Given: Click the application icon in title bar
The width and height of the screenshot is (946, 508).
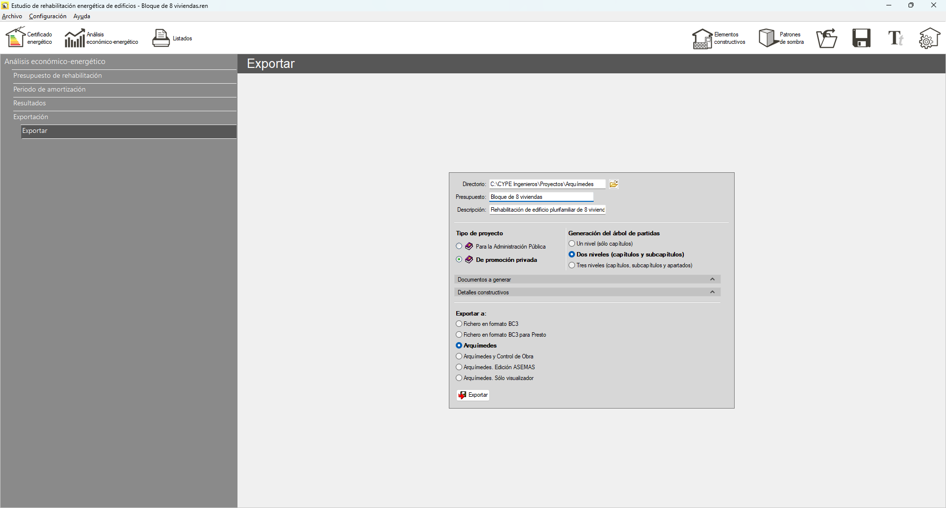Looking at the screenshot, I should 5,6.
